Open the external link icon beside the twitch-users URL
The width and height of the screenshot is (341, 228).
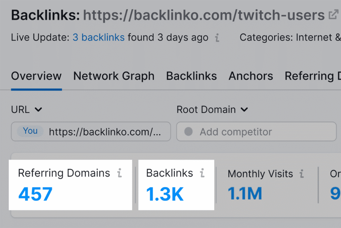[x=333, y=15]
